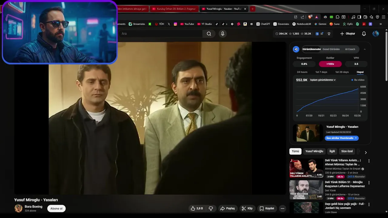Open the NotebookLM bookmark

(x=302, y=24)
